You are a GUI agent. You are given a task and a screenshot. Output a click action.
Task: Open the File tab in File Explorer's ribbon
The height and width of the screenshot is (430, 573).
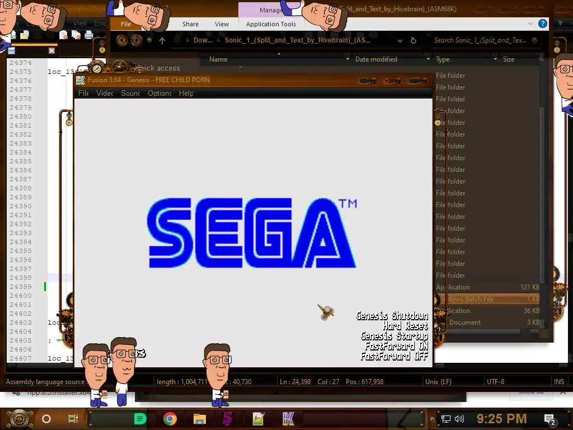(125, 24)
